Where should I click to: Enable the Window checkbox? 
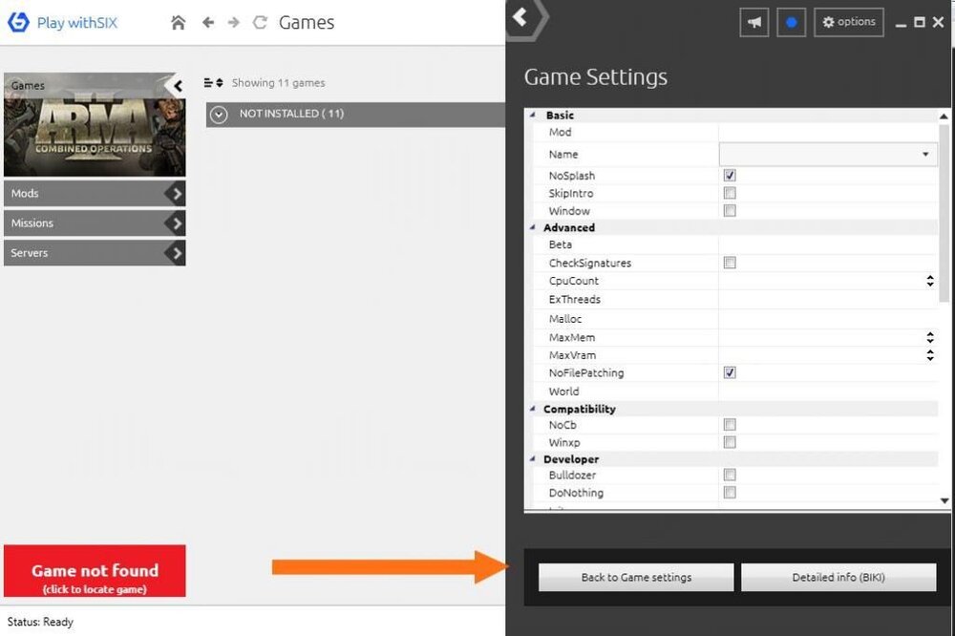tap(730, 211)
